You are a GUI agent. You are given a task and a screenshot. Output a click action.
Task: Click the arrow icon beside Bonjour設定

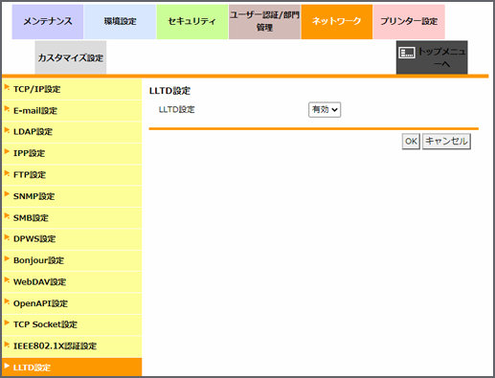point(7,258)
